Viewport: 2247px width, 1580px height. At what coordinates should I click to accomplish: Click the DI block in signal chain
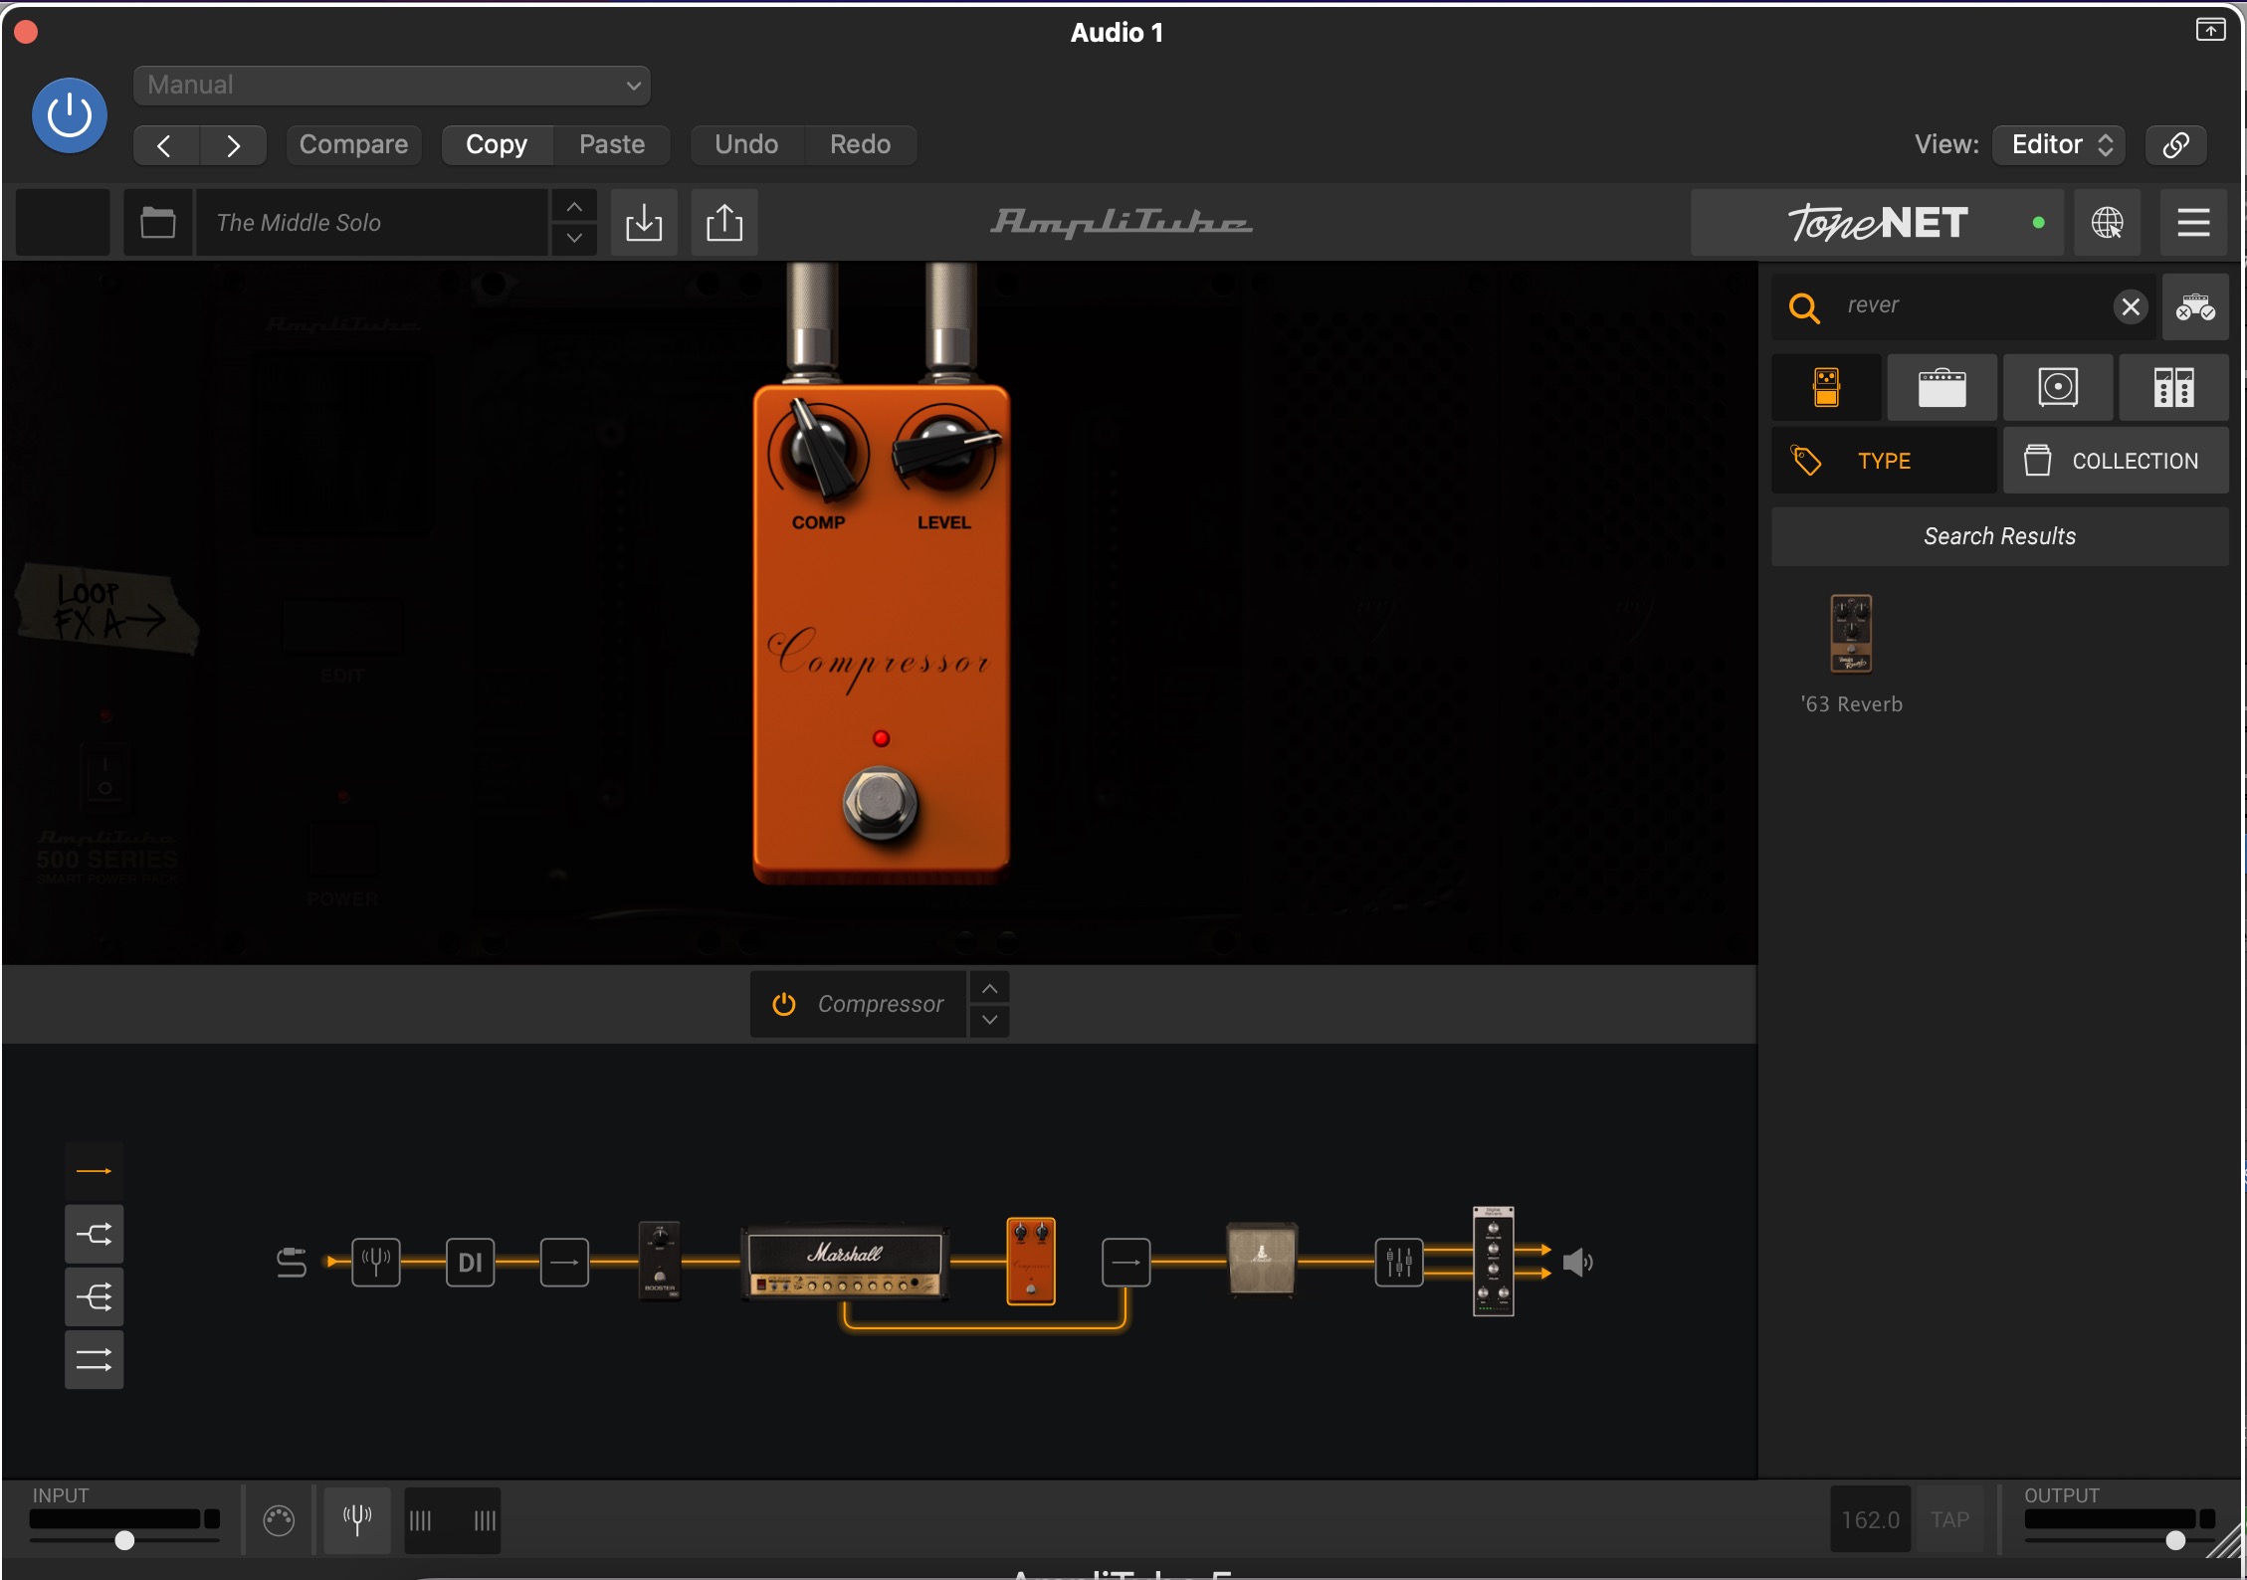470,1263
